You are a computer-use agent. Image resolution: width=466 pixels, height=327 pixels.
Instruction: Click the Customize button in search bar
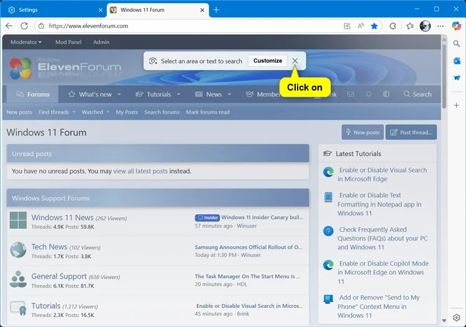[267, 61]
